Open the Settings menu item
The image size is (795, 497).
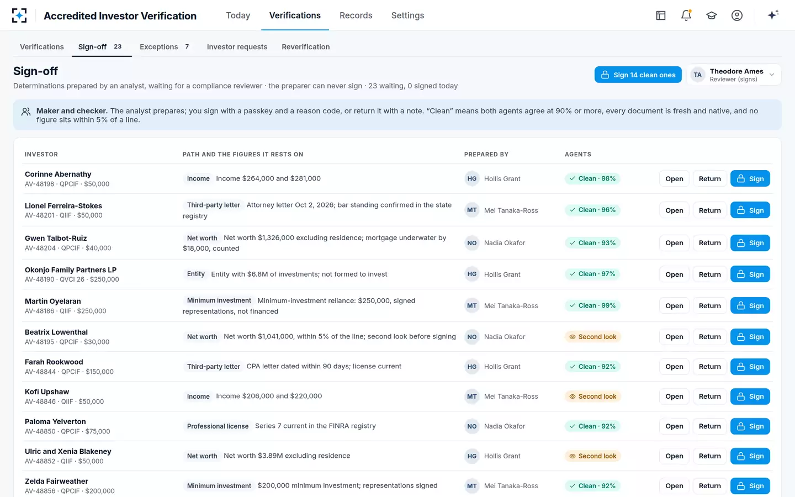(x=408, y=15)
